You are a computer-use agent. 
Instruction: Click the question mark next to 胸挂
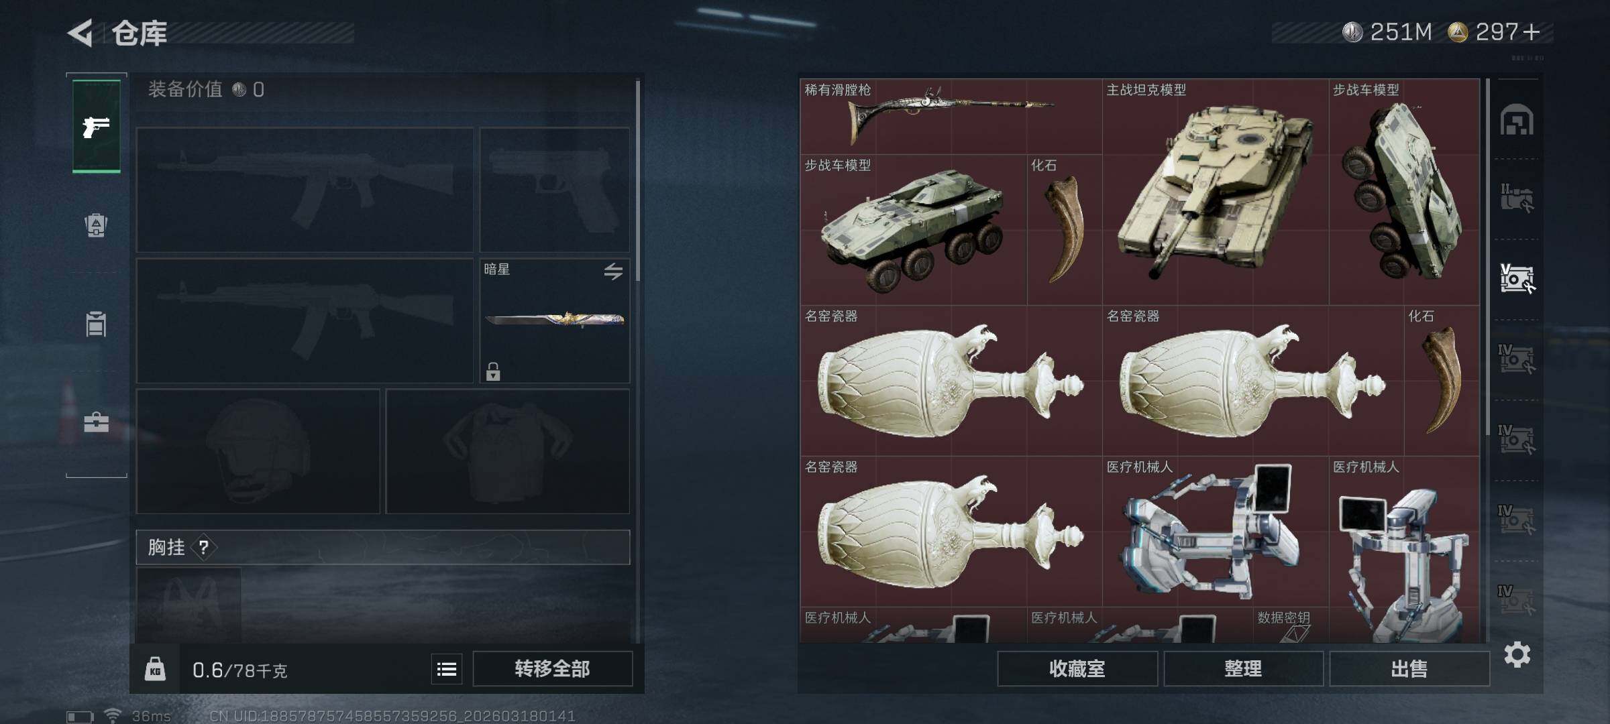[x=204, y=548]
